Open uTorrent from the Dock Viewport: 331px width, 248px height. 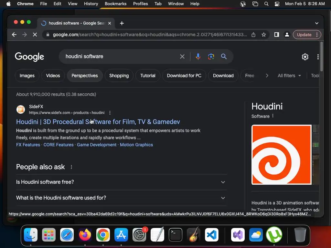(274, 235)
